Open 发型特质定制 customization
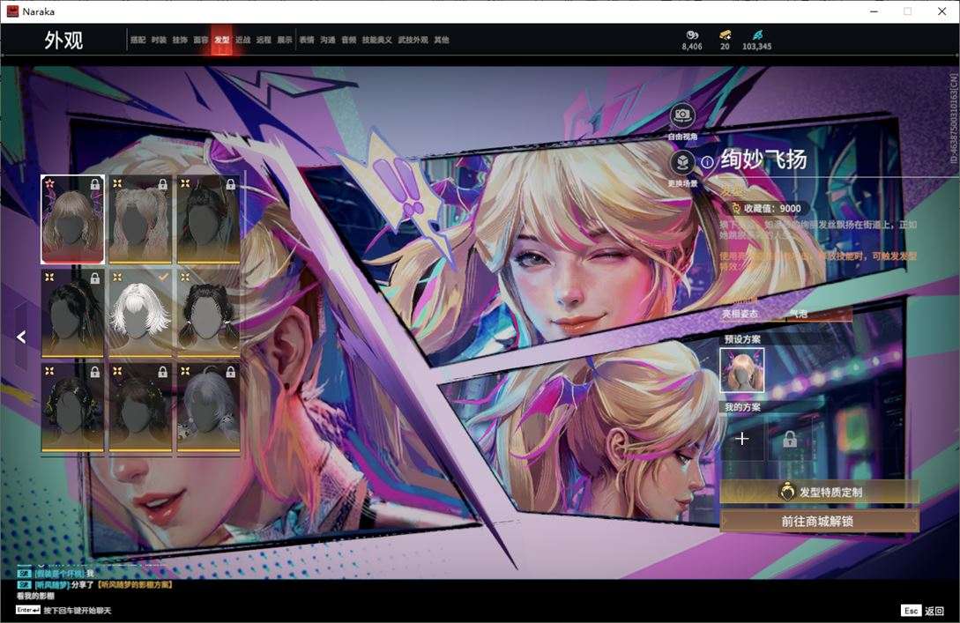The image size is (960, 623). [819, 492]
